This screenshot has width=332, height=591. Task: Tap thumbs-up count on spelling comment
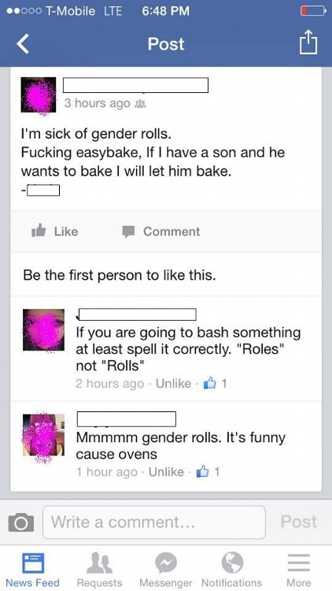(215, 383)
